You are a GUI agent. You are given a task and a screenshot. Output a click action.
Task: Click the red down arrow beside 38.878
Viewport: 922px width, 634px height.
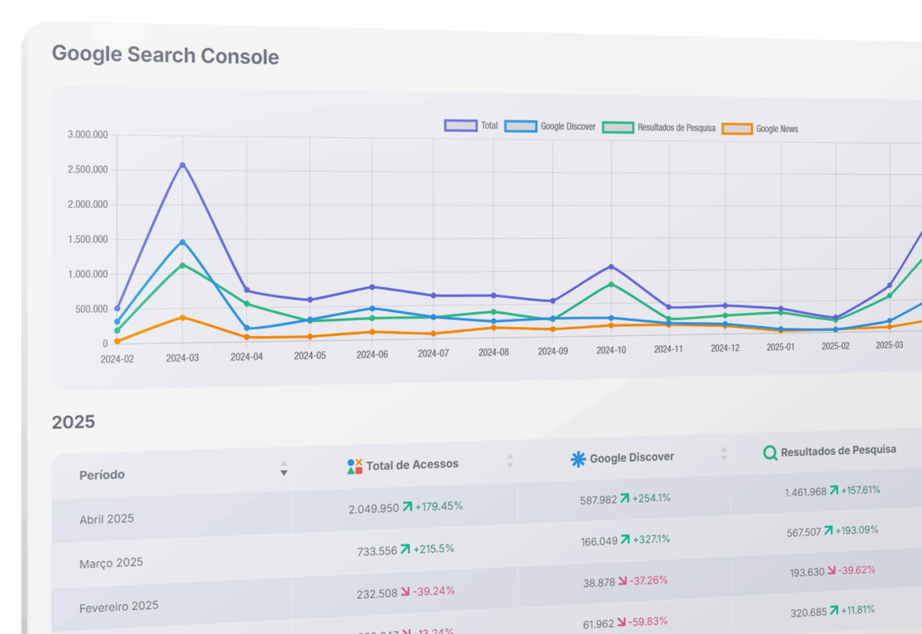tap(622, 582)
